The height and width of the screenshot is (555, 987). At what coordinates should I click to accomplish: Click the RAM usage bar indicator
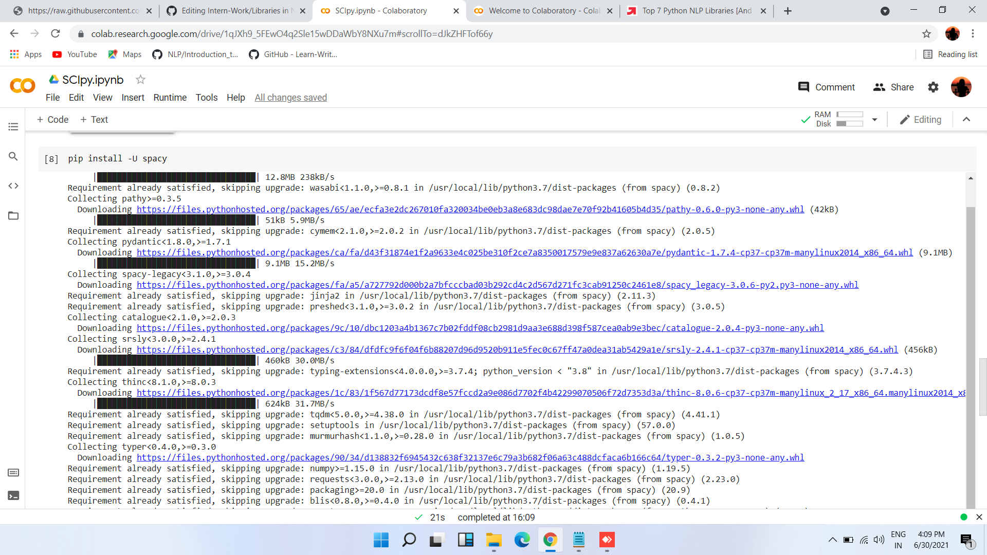pyautogui.click(x=849, y=115)
